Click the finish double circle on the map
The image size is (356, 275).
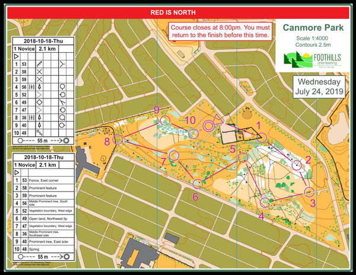click(208, 126)
